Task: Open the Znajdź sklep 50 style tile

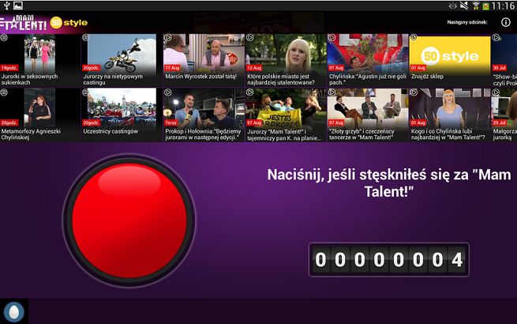Action: (450, 60)
